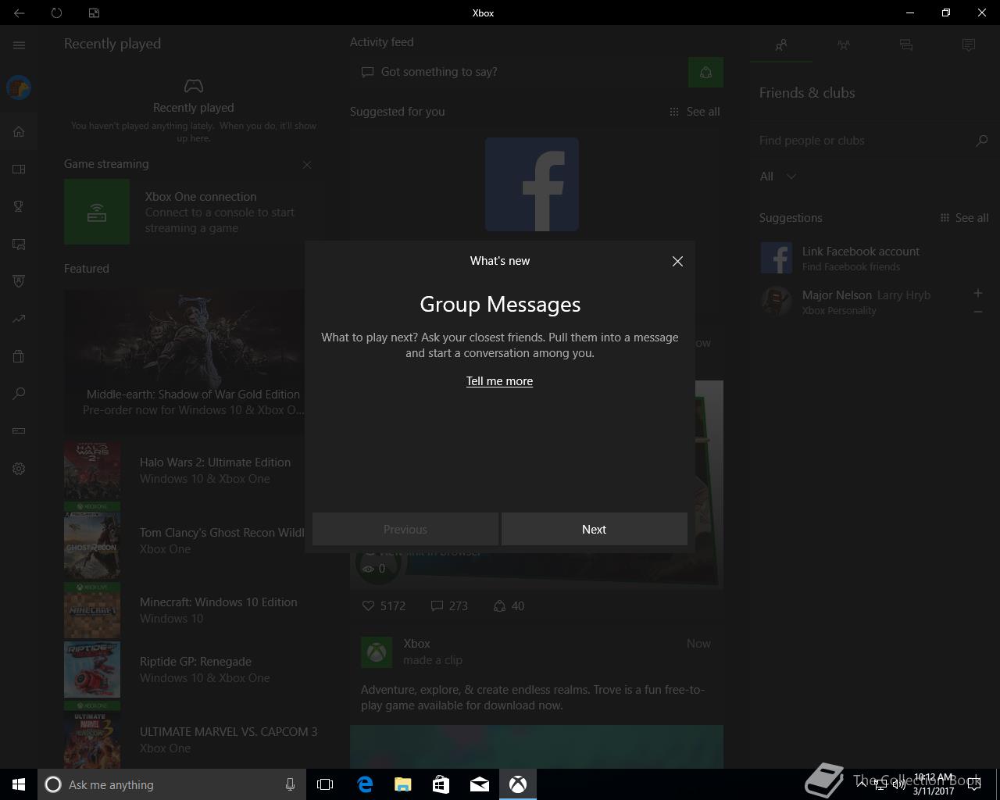The image size is (1000, 800).
Task: Dismiss the Game streaming section
Action: (307, 165)
